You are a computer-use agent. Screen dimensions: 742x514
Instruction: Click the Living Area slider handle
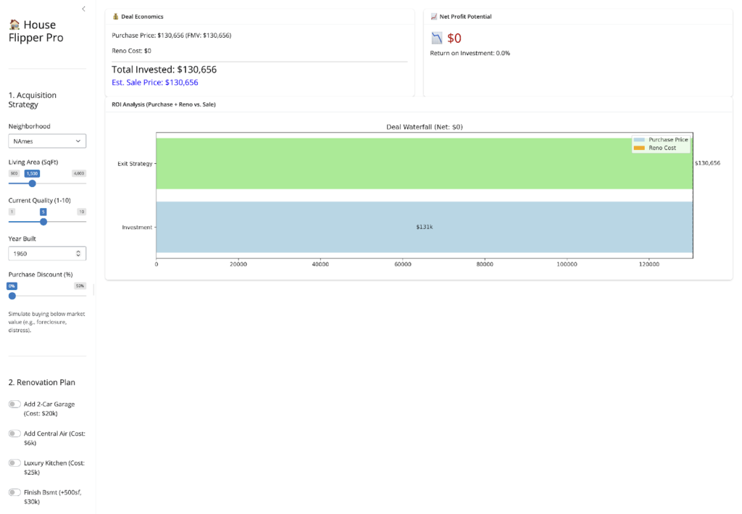pyautogui.click(x=32, y=183)
